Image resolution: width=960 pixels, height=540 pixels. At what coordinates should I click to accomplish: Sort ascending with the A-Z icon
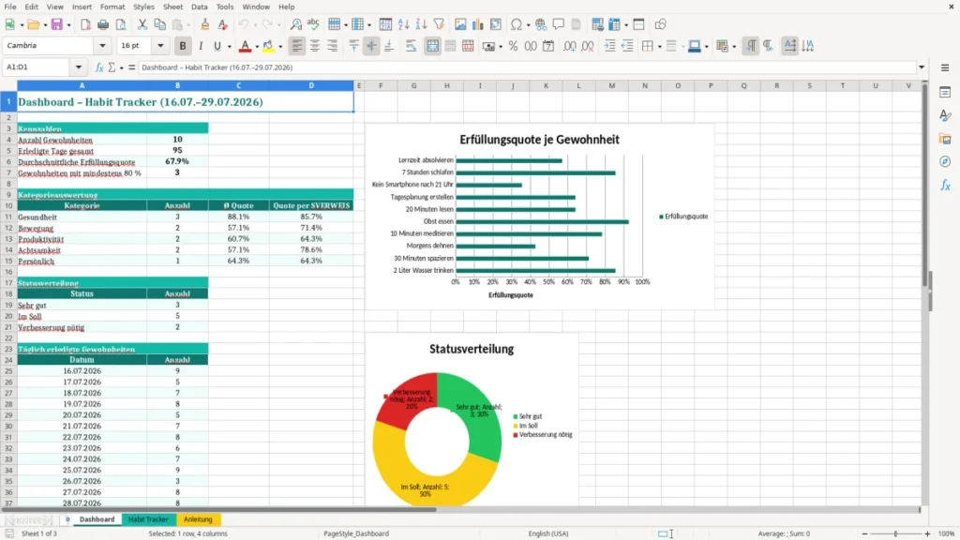click(403, 24)
